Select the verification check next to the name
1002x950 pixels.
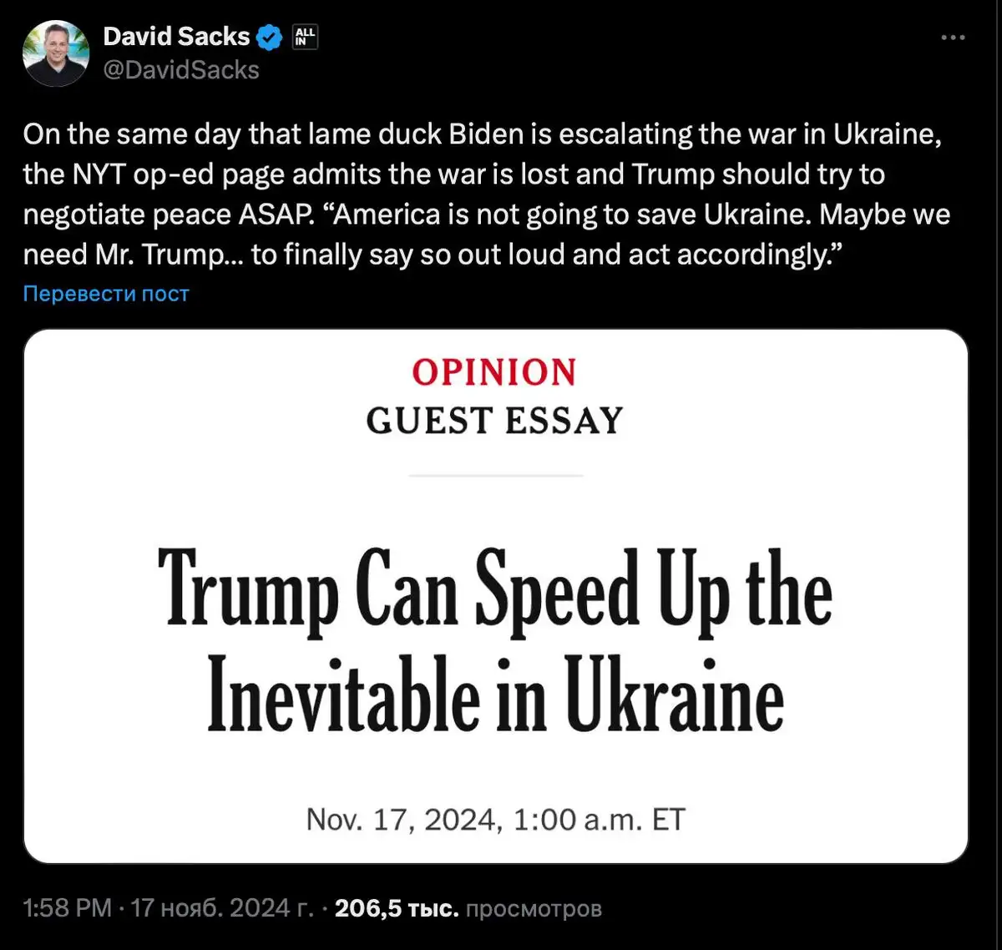(268, 36)
